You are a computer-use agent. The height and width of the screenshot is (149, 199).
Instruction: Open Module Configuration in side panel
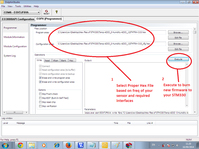(x=15, y=46)
